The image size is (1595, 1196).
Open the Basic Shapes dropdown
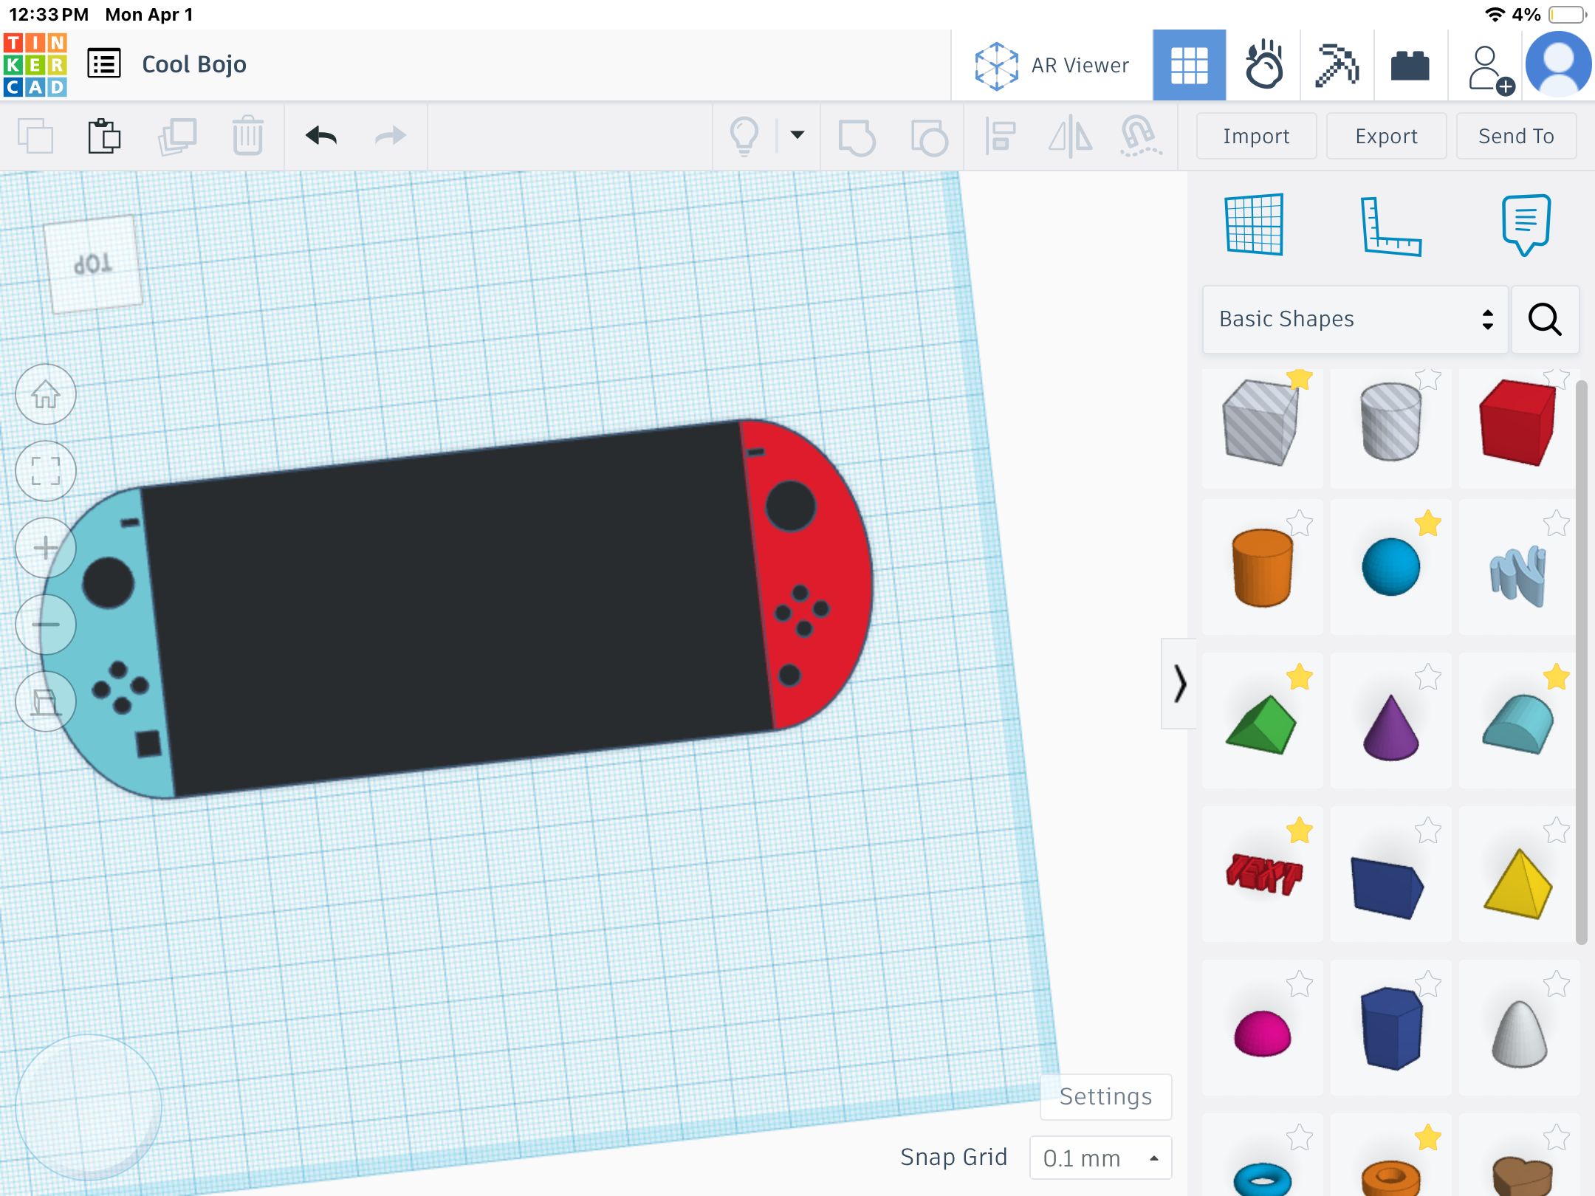click(1355, 319)
